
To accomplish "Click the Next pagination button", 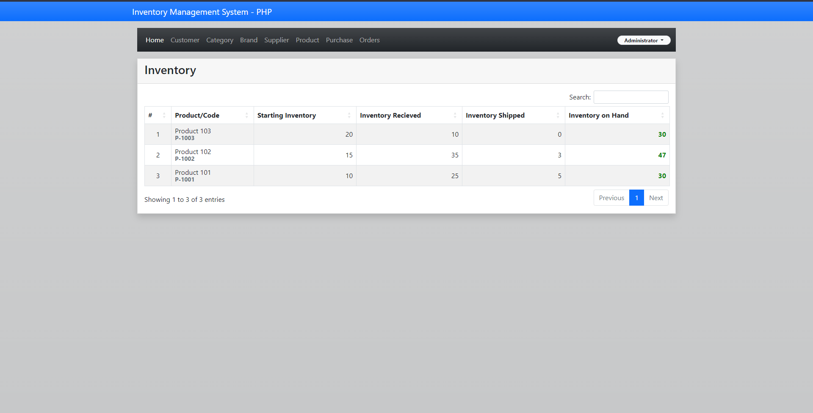I will click(656, 198).
